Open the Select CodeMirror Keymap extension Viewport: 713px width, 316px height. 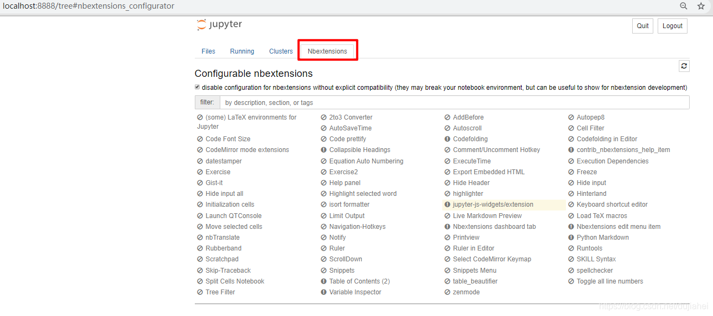[492, 259]
